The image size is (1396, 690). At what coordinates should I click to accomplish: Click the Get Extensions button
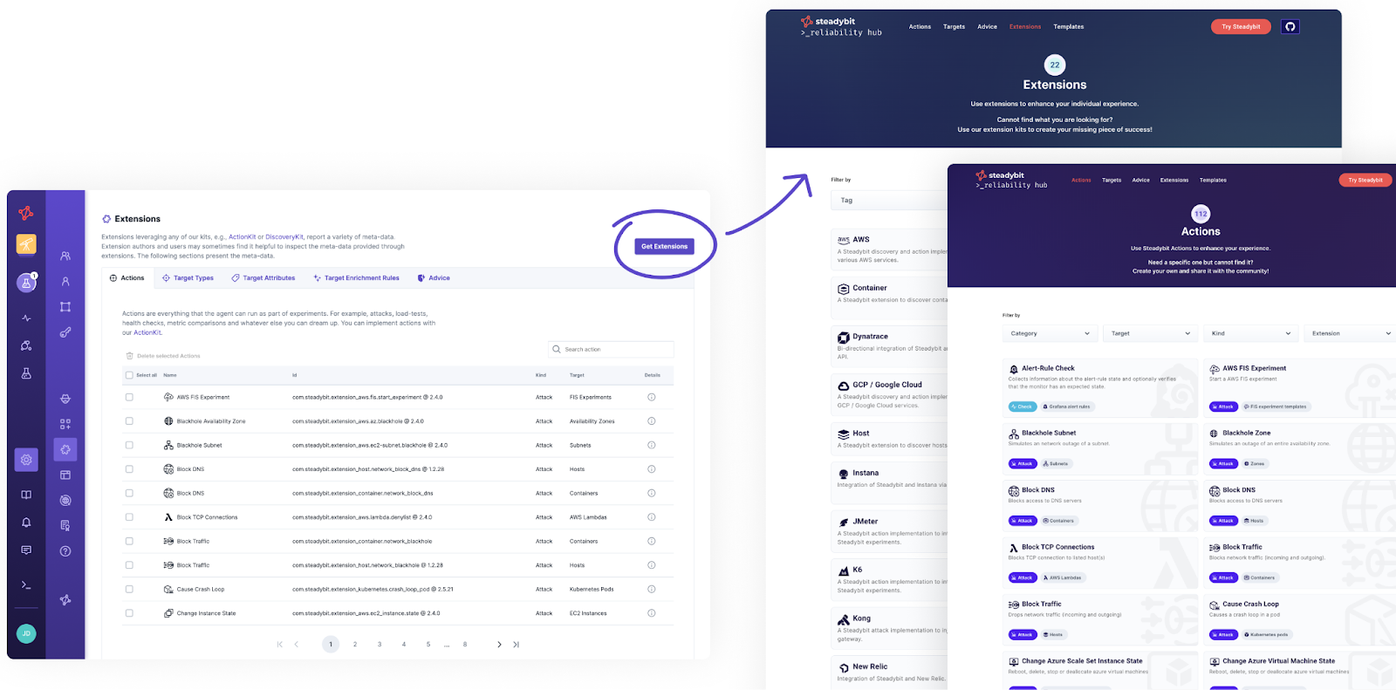click(x=664, y=246)
